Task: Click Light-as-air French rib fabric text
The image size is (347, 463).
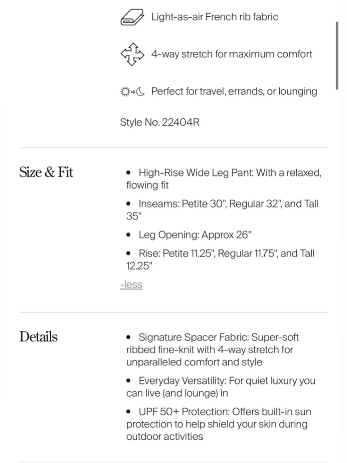Action: click(x=214, y=17)
